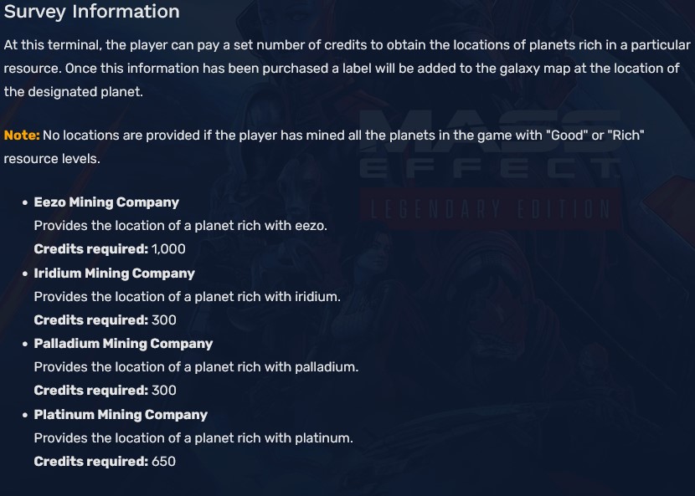Click the 650 credits value for Platinum
Image resolution: width=695 pixels, height=496 pixels.
coord(163,462)
